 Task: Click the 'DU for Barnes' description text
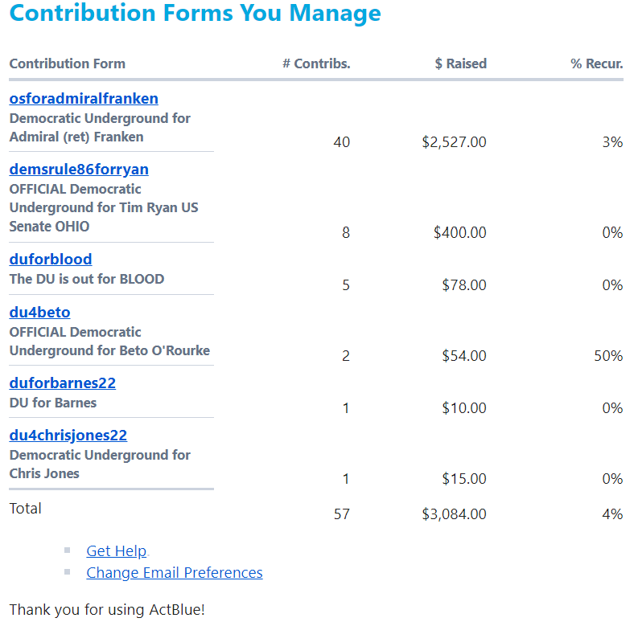coord(53,403)
